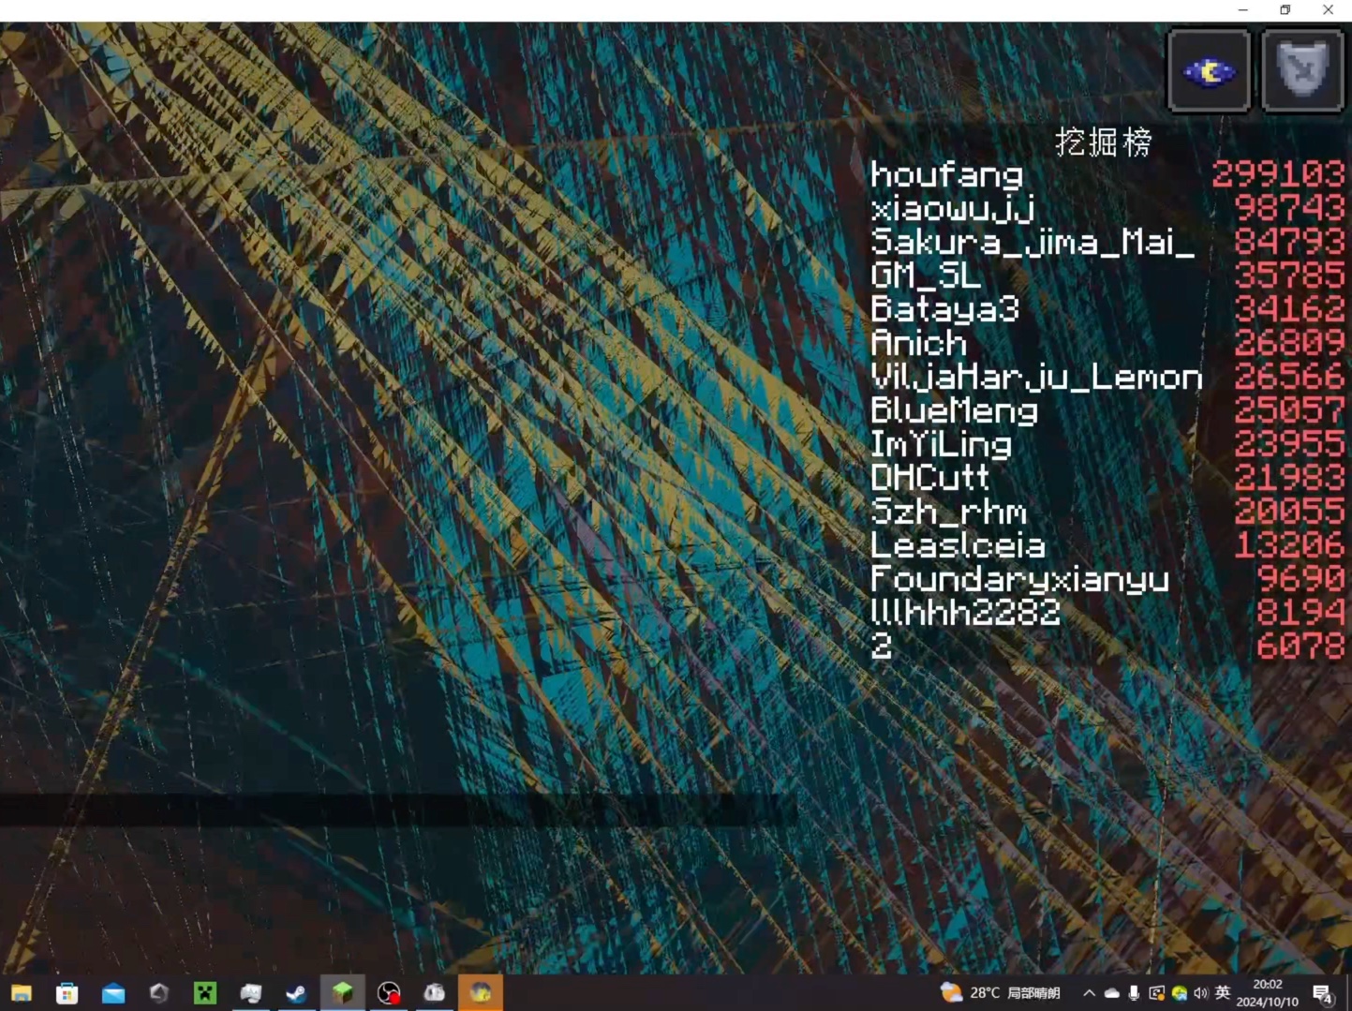The width and height of the screenshot is (1352, 1011).
Task: Open the OneDrive cloud tray icon
Action: tap(1112, 993)
